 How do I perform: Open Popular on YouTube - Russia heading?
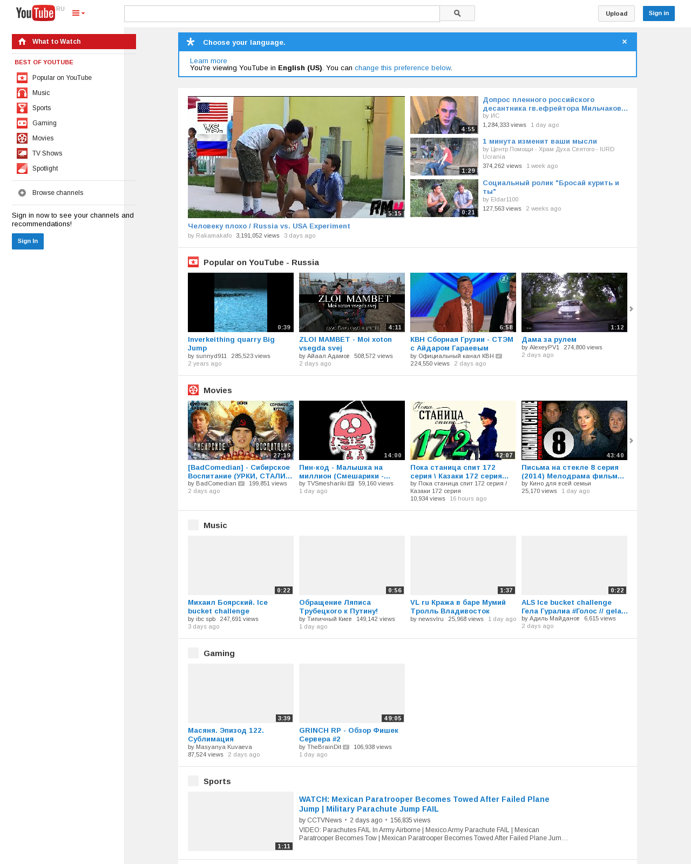pos(261,262)
